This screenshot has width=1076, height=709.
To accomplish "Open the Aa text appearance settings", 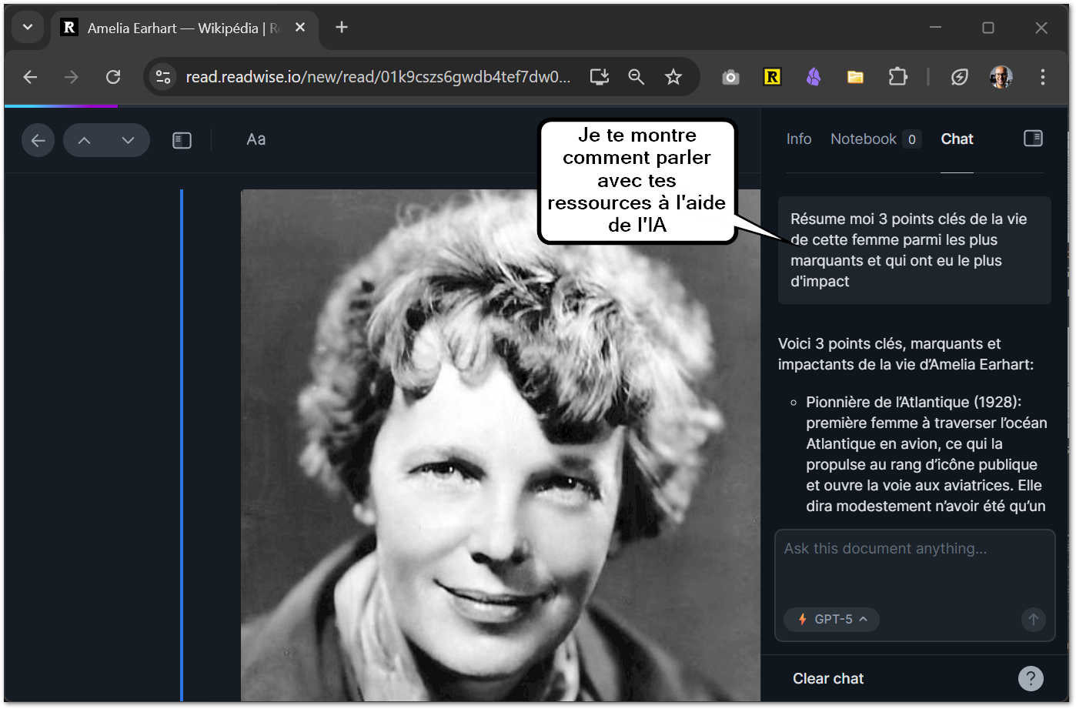I will pyautogui.click(x=256, y=139).
